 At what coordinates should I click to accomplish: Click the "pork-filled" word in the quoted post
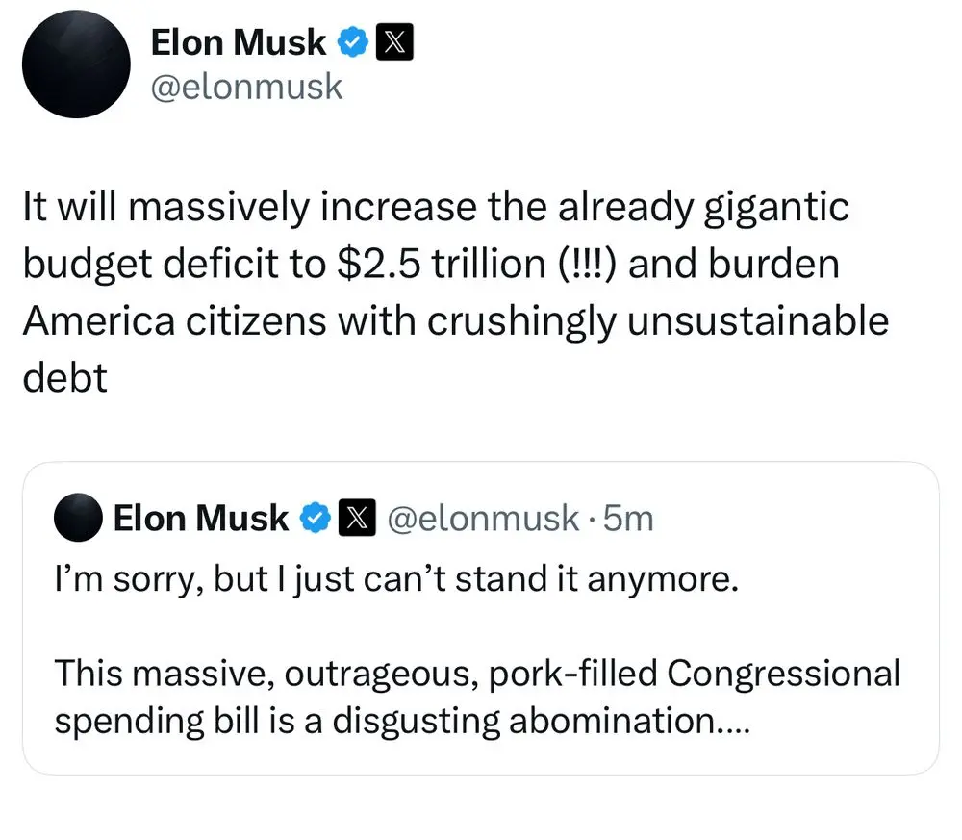pyautogui.click(x=556, y=672)
